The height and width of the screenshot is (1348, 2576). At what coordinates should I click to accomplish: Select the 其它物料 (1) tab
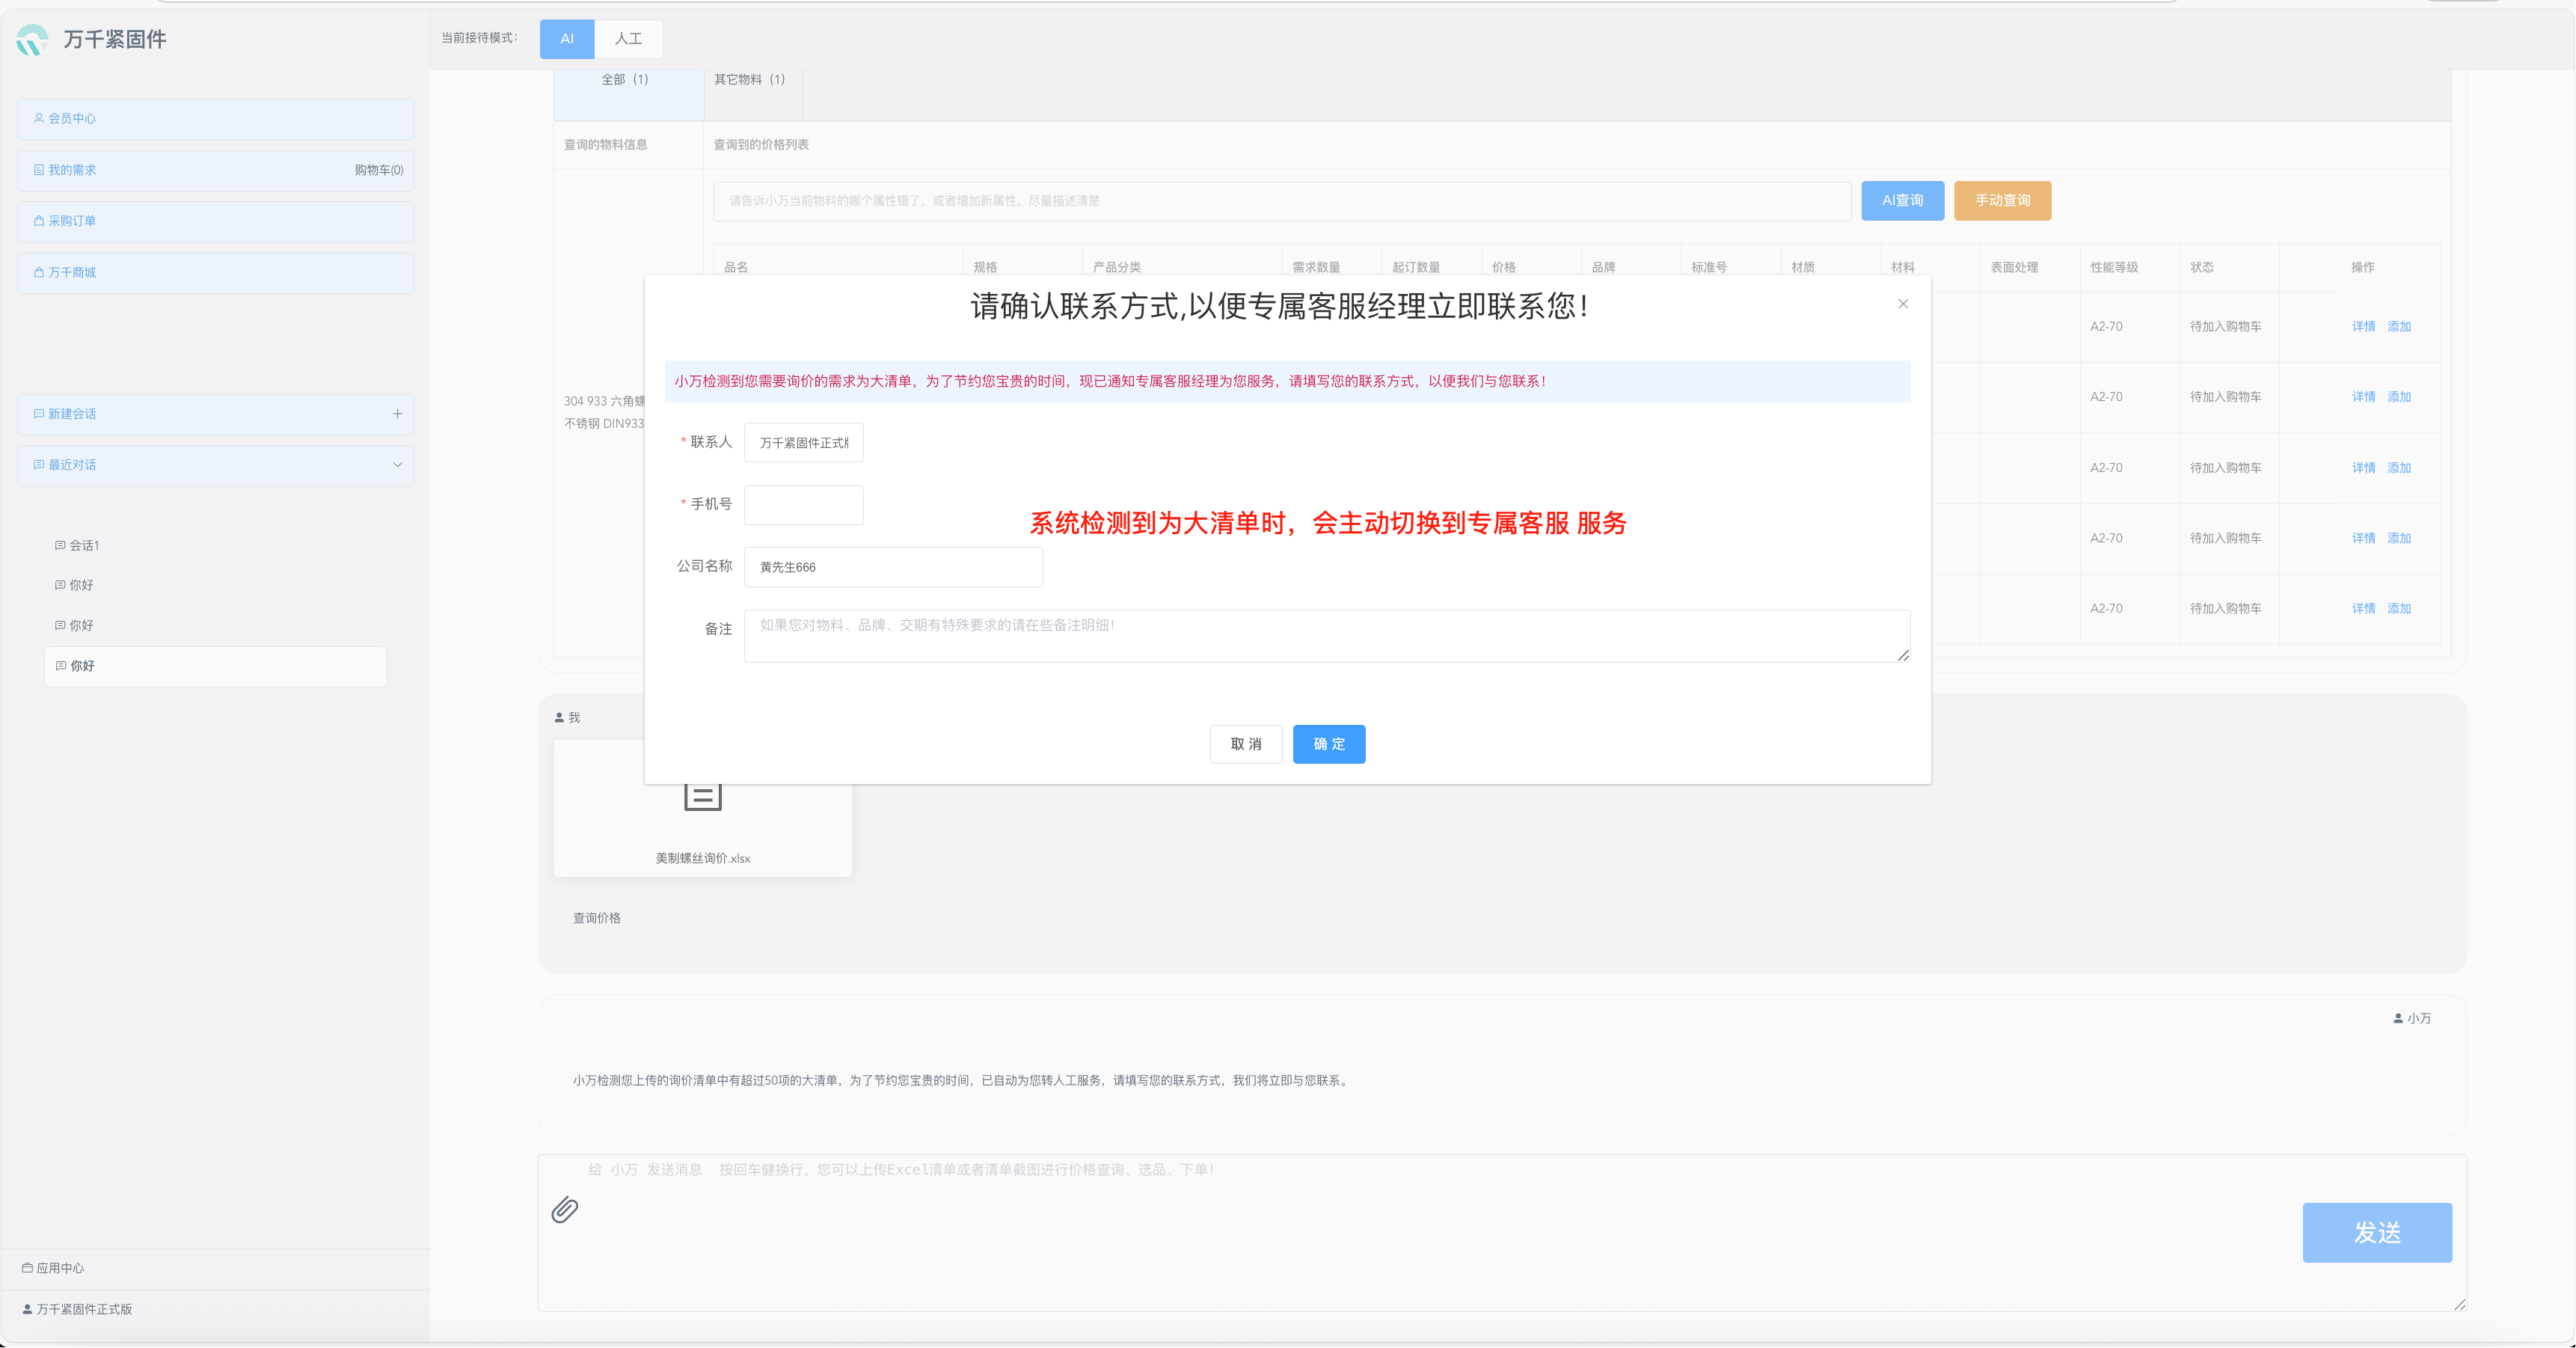tap(750, 80)
